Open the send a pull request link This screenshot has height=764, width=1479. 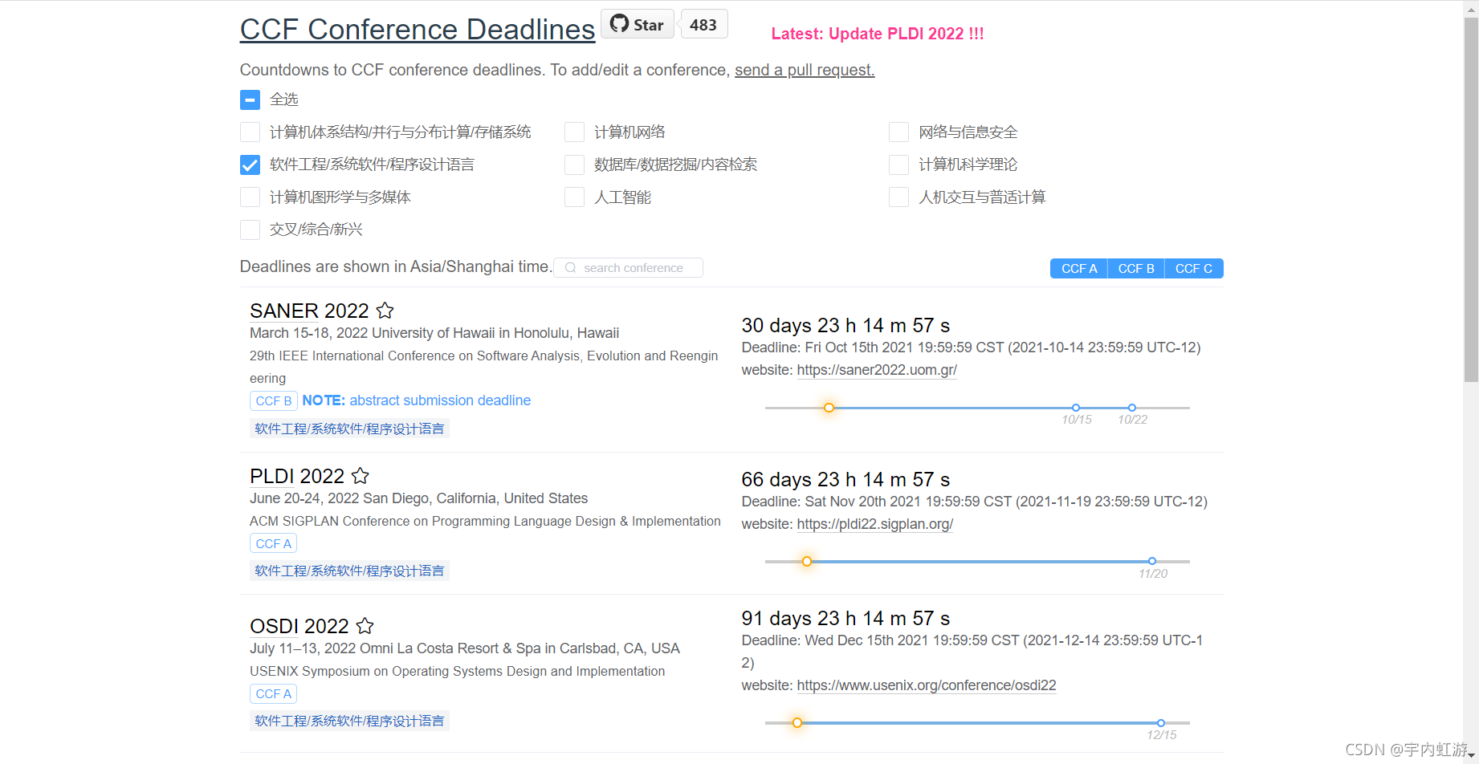805,70
